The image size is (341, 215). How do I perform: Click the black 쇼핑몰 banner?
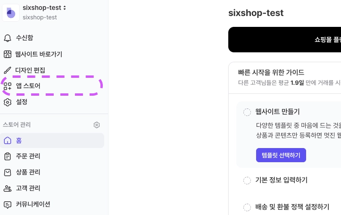(x=284, y=40)
